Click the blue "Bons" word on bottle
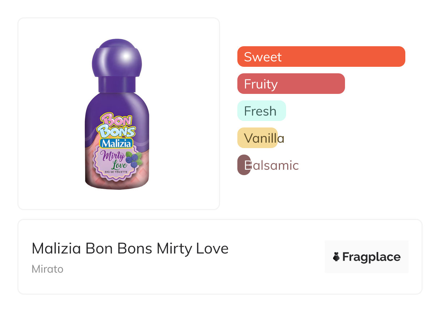440x312 pixels. [117, 131]
